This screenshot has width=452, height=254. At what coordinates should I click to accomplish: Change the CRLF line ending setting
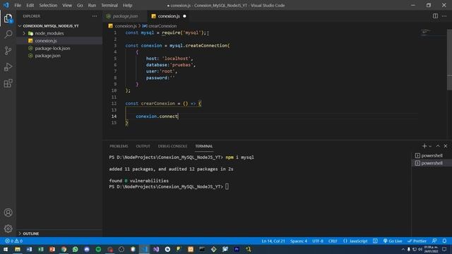coord(333,241)
